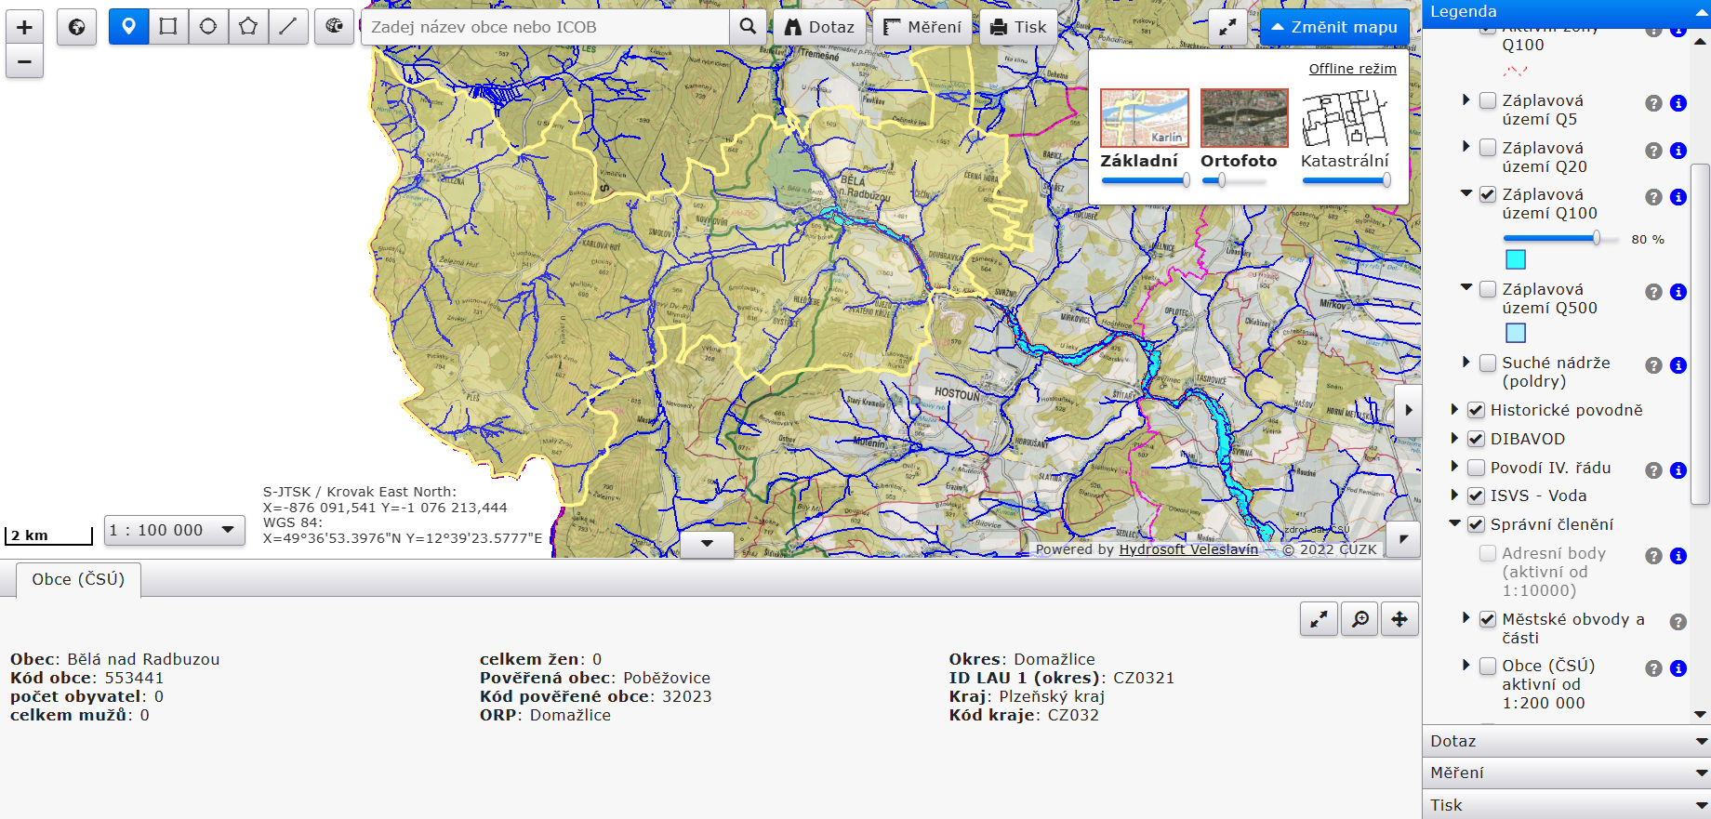Select the polygon selection tool
This screenshot has width=1711, height=819.
(x=248, y=27)
